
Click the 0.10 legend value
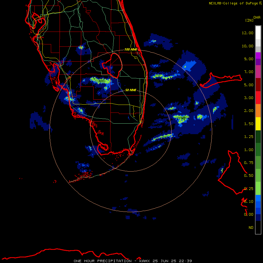[x=249, y=202]
